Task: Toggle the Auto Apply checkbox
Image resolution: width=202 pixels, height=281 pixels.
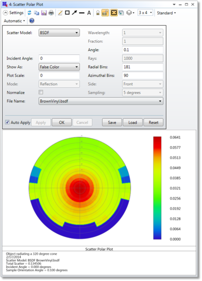Action: pos(7,122)
